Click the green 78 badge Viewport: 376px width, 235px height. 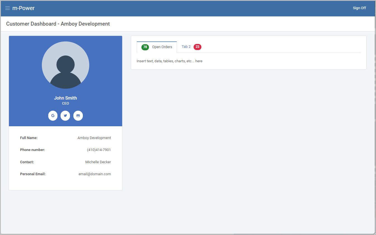coord(145,47)
